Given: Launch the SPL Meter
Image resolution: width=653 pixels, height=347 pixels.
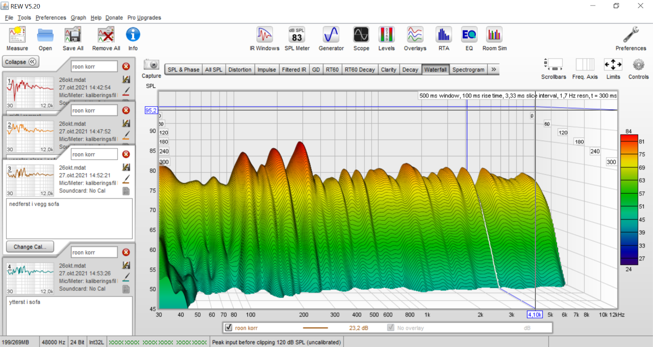Looking at the screenshot, I should tap(297, 35).
